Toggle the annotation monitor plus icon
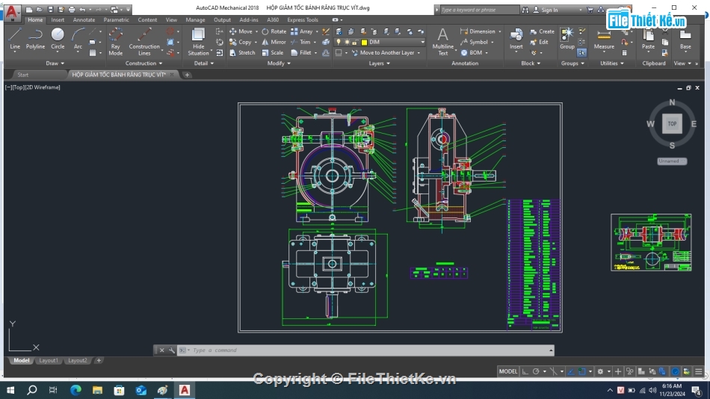 click(618, 371)
